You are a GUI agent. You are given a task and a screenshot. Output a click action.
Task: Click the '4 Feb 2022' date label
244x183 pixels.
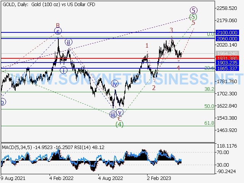point(61,178)
